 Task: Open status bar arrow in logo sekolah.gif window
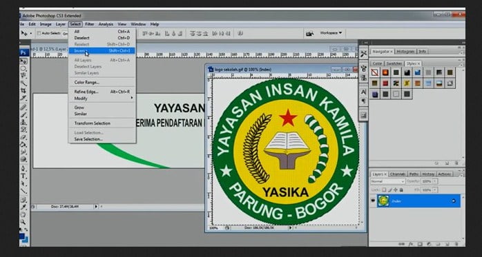290,228
